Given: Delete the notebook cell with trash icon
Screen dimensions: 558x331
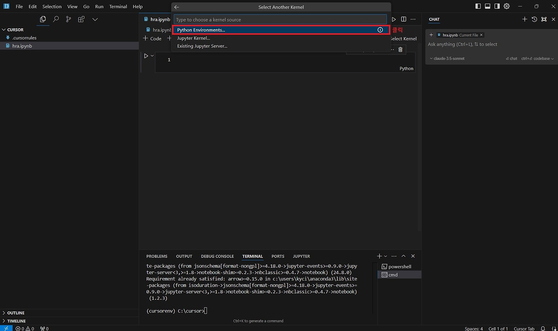Looking at the screenshot, I should 401,50.
